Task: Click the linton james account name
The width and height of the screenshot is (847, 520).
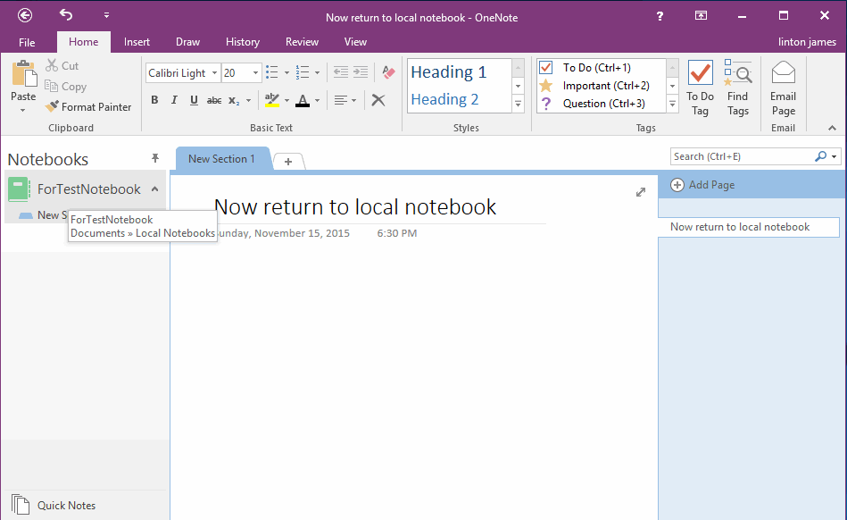Action: 807,42
